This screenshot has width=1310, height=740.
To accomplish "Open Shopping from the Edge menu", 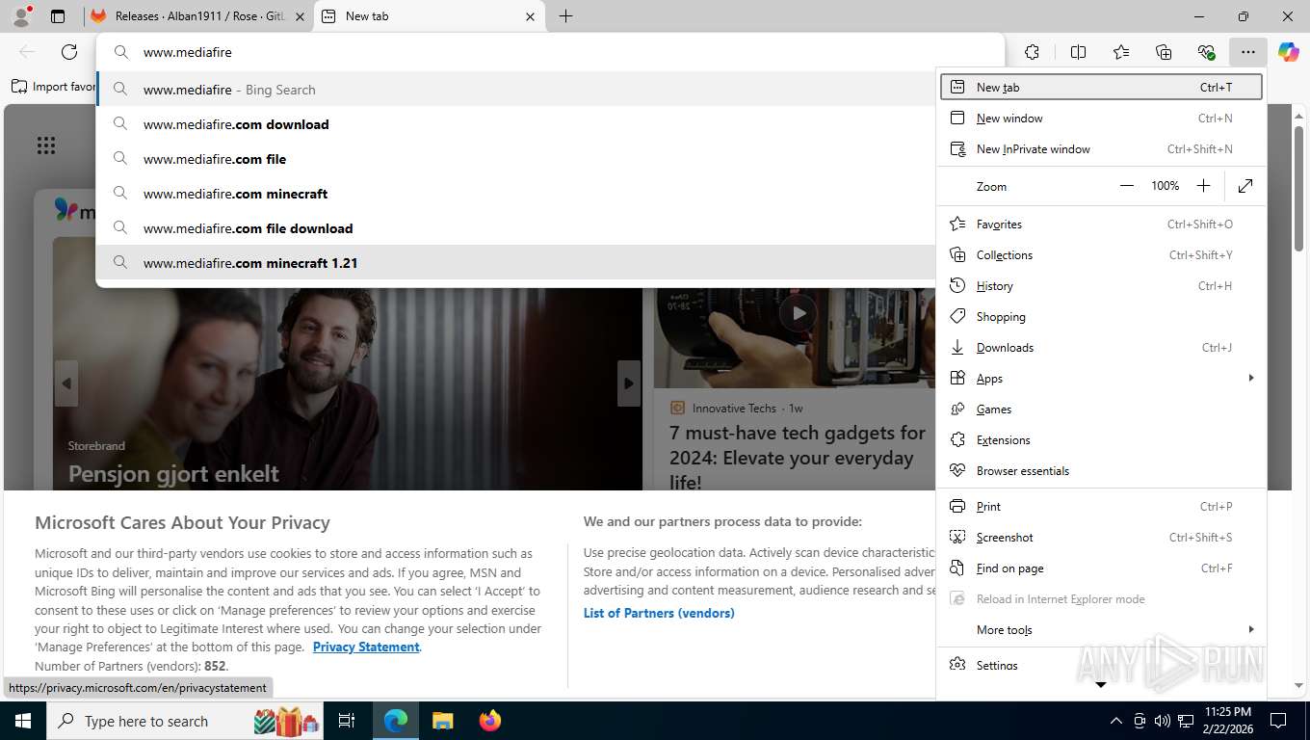I will point(1101,316).
